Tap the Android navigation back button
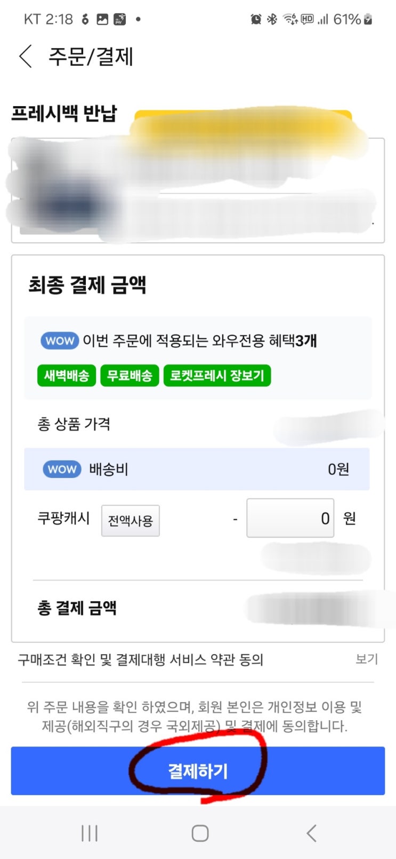The width and height of the screenshot is (396, 859). pyautogui.click(x=311, y=833)
